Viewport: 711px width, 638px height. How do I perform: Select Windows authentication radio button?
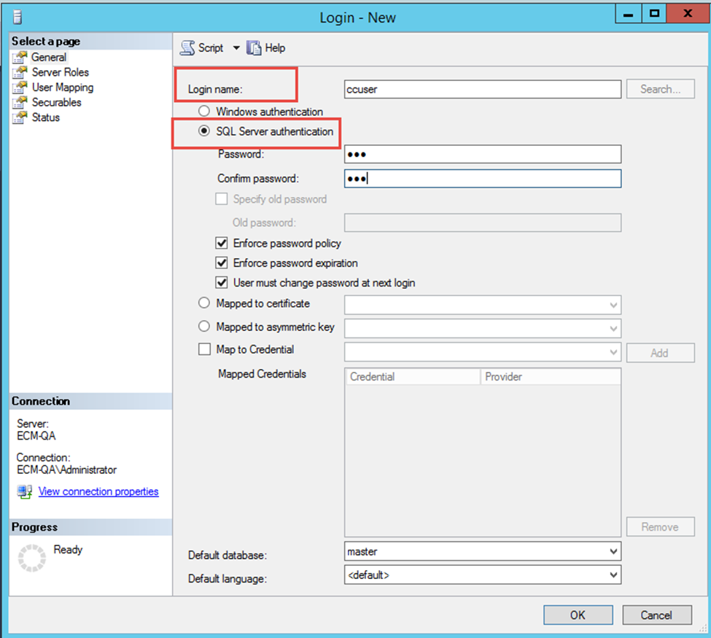coord(204,112)
